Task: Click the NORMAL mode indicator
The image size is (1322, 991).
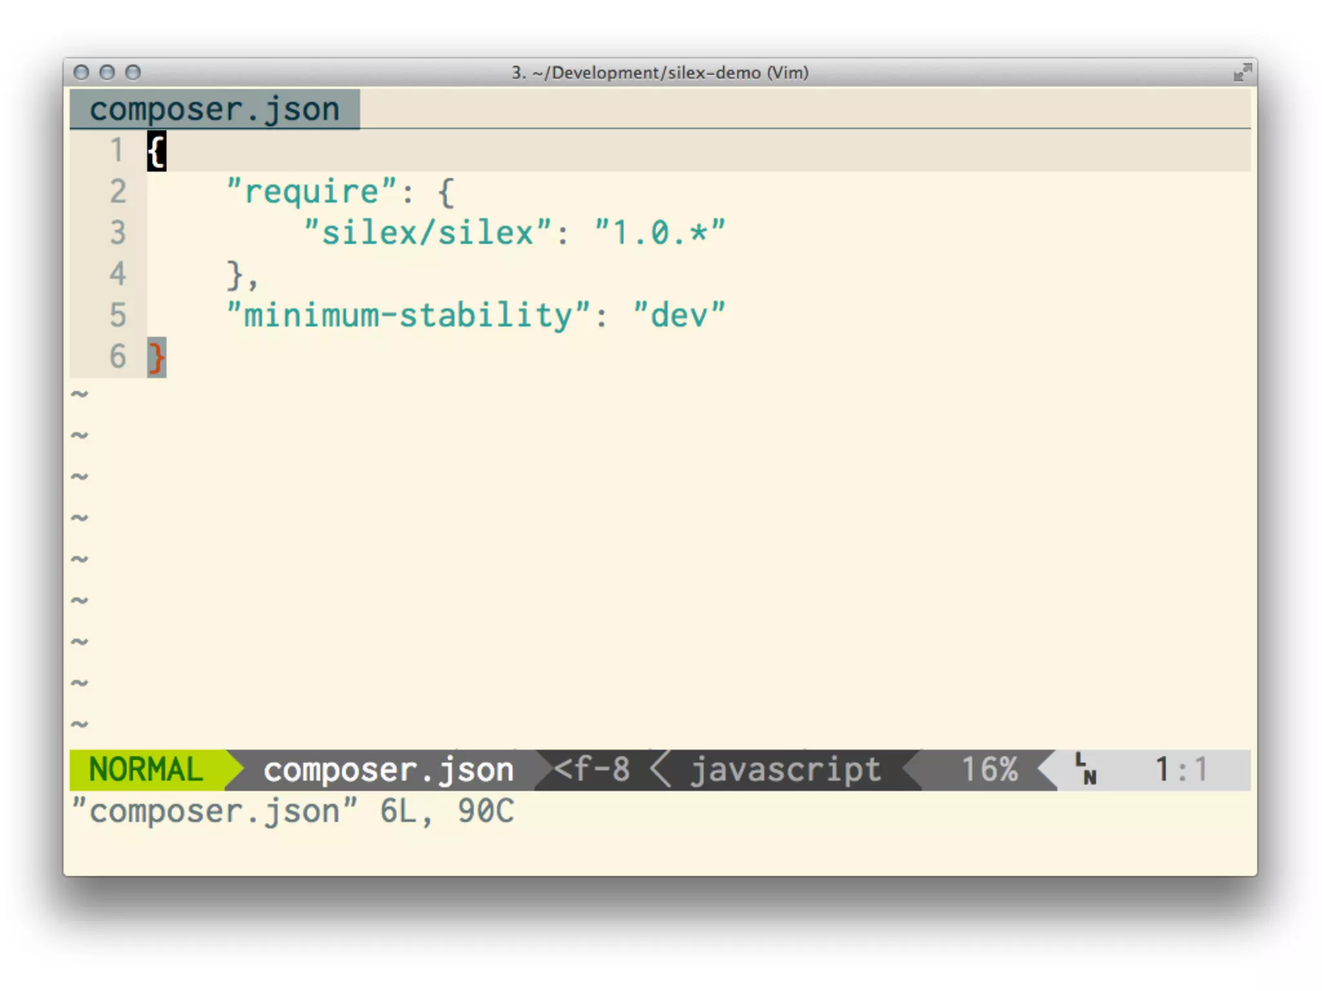Action: tap(146, 770)
